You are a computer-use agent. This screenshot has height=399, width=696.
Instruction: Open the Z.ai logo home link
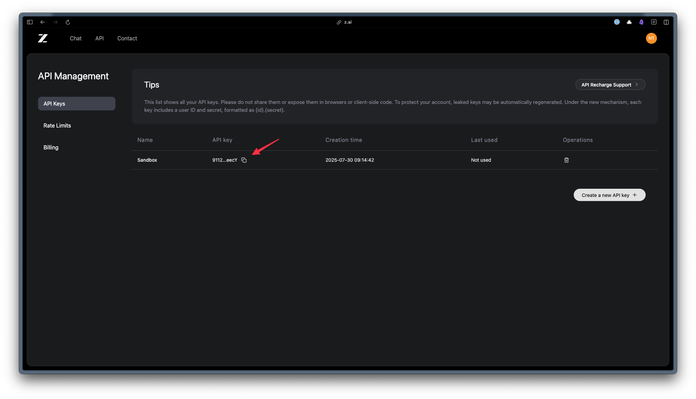point(43,38)
